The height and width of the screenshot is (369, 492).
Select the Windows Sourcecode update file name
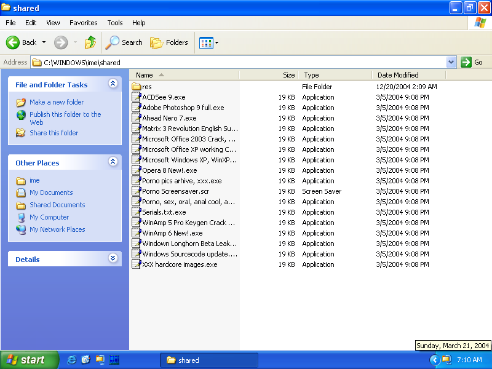pos(190,254)
